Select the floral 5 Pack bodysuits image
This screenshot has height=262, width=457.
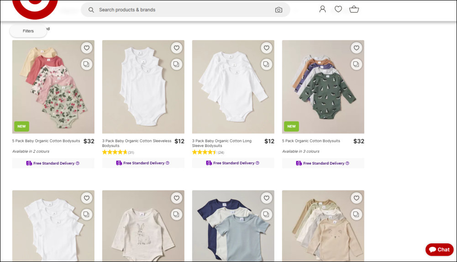click(x=53, y=86)
